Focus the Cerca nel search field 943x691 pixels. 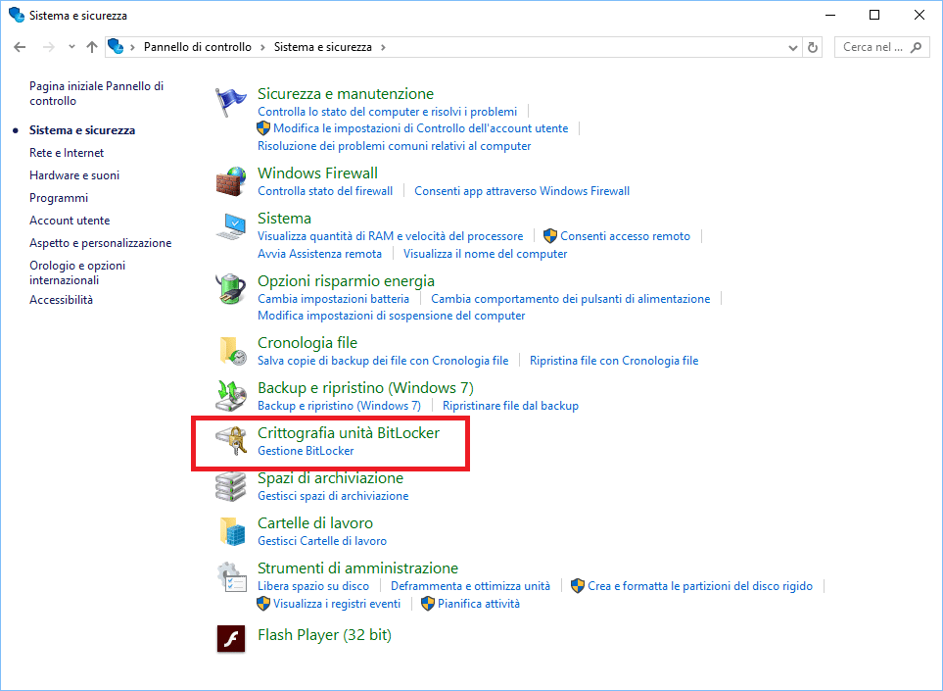[881, 47]
